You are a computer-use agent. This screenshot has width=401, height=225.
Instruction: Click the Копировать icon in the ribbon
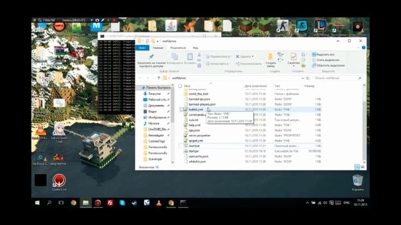(x=175, y=57)
